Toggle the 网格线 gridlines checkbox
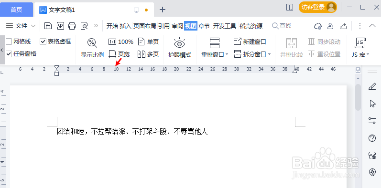Screen dimensions: 381x188 [9, 42]
